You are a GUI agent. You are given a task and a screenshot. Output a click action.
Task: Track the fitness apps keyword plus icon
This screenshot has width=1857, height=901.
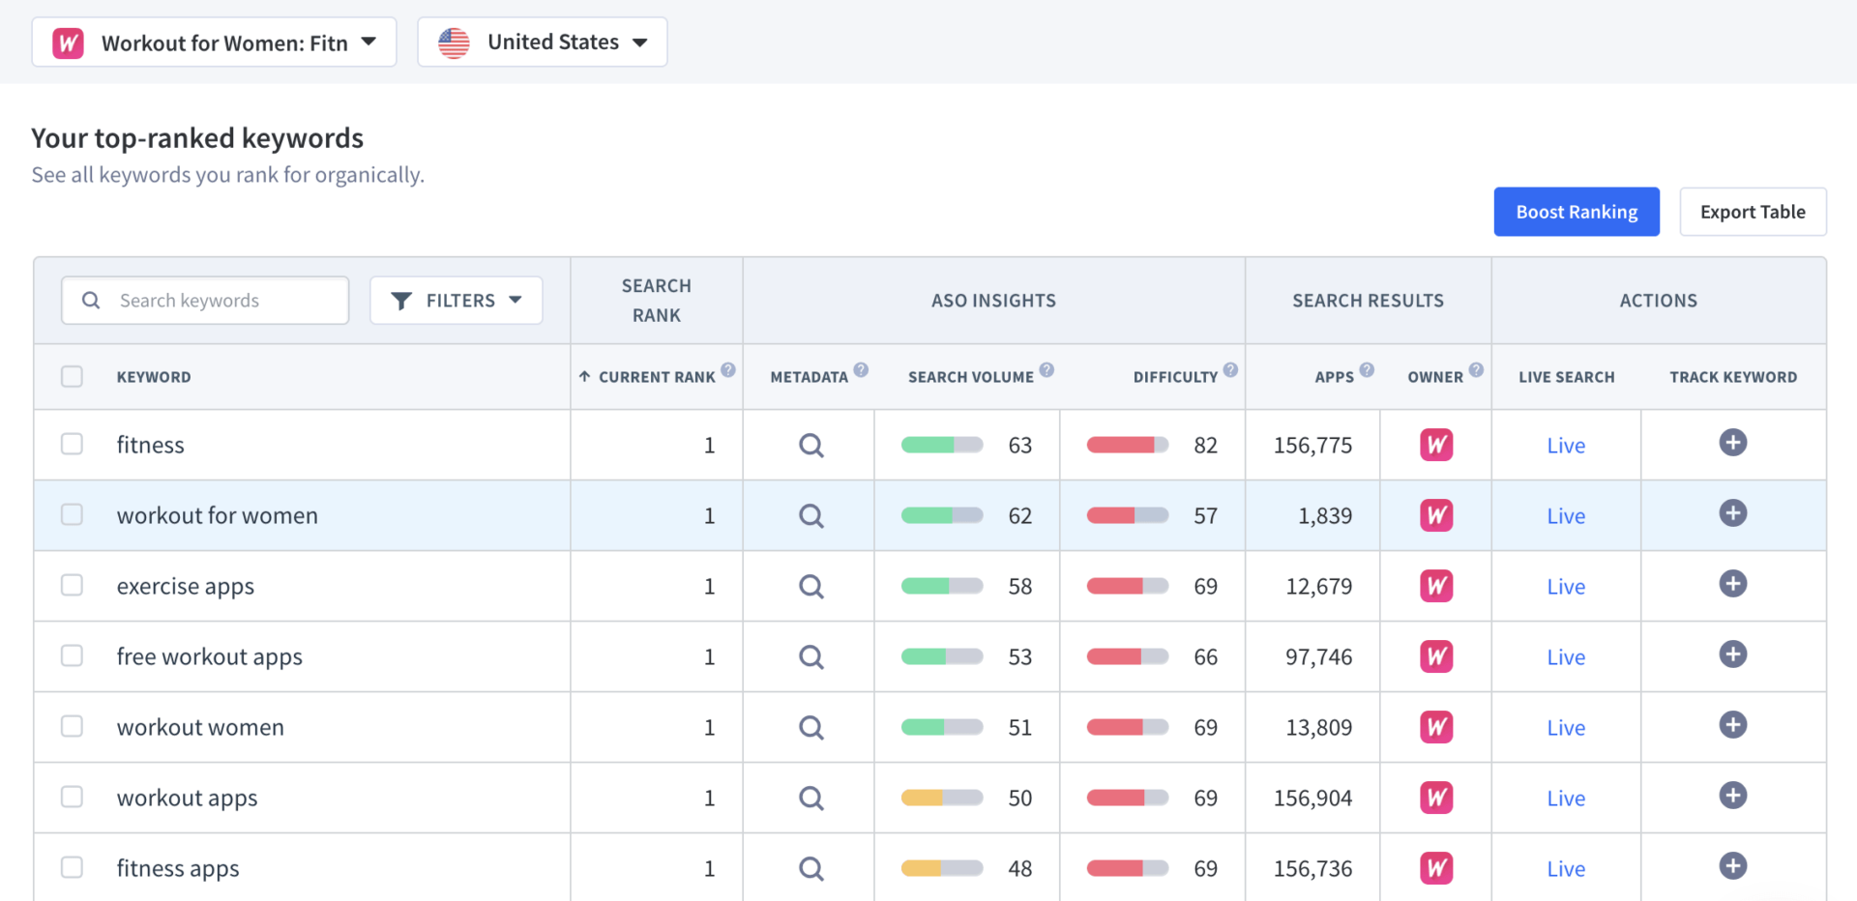(x=1732, y=866)
